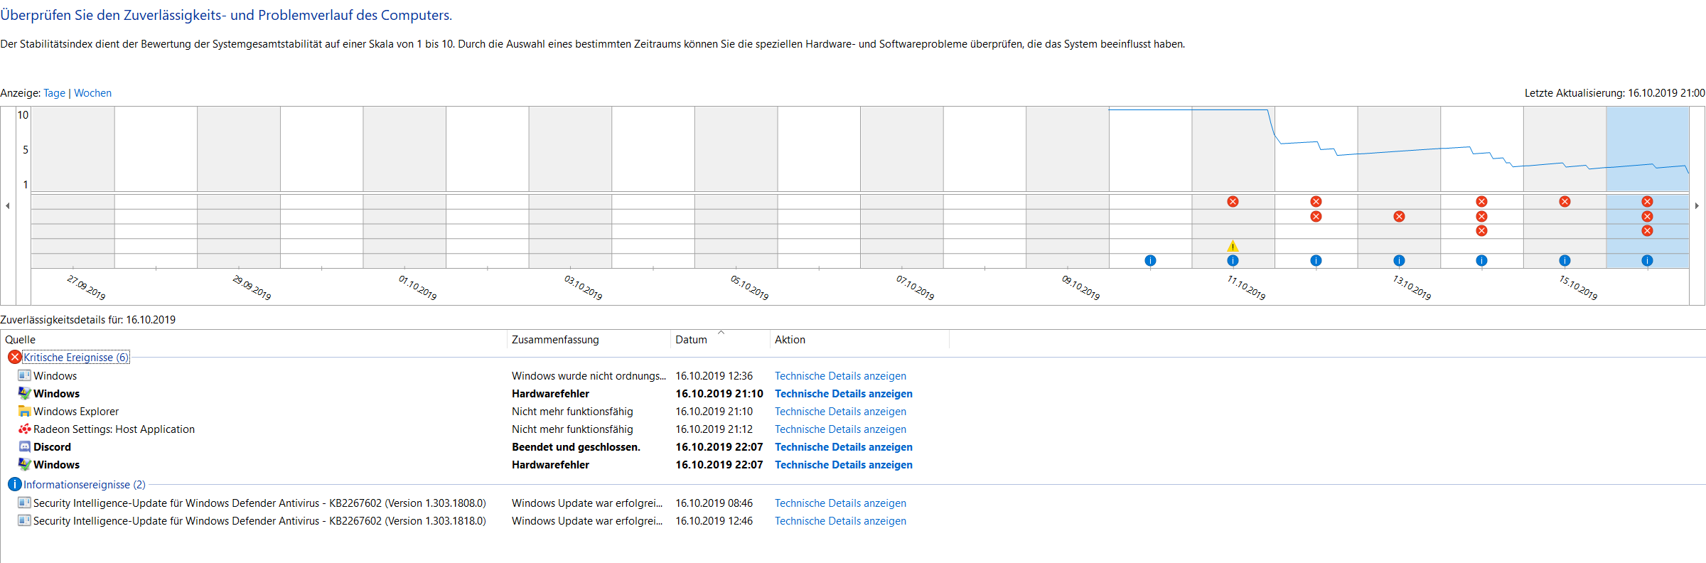Click the information icon for 14.10.2019
1706x563 pixels.
(x=1481, y=261)
